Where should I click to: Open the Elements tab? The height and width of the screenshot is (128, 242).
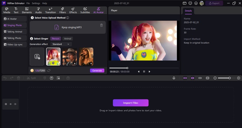27,10
